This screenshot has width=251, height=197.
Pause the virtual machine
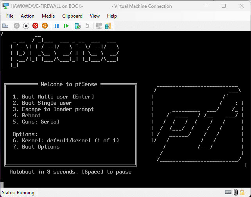tap(57, 26)
